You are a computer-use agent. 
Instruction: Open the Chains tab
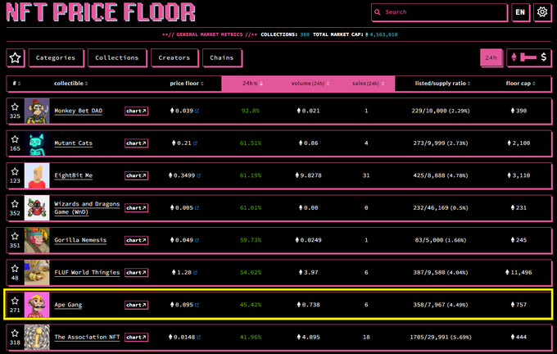[x=222, y=57]
